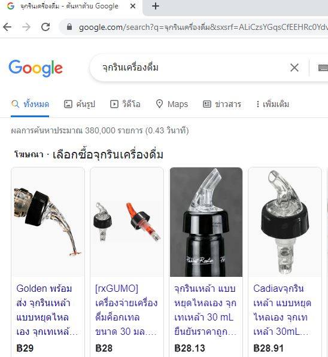Open the Golden พร้อมส่ง product link

47,310
